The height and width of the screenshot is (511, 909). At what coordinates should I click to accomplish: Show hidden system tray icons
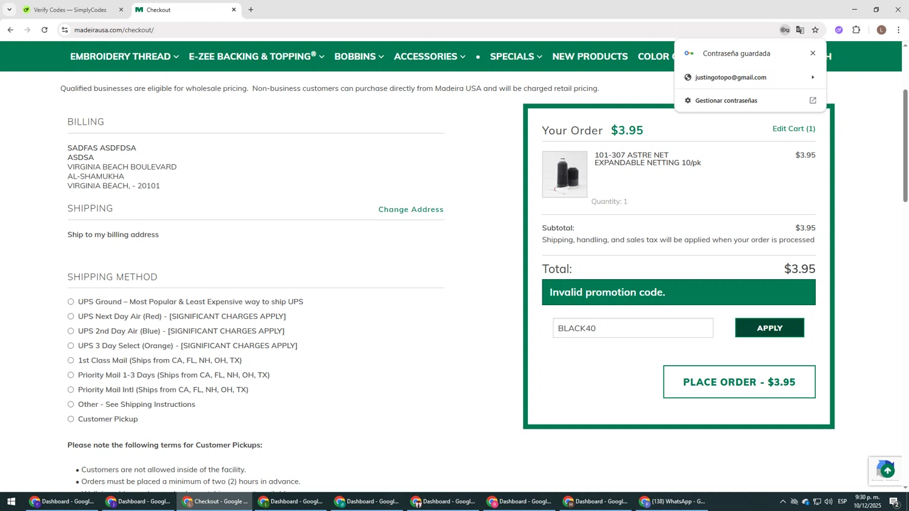(782, 501)
